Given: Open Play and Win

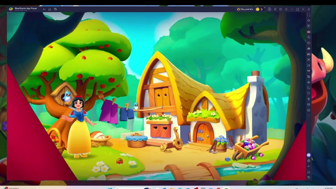Looking at the screenshot, I should [x=245, y=9].
